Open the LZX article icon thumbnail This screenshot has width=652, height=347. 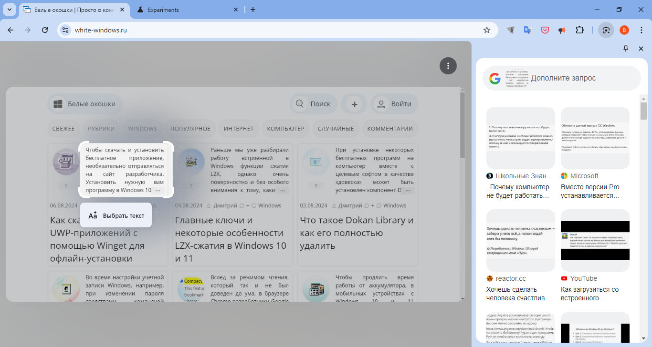190,162
